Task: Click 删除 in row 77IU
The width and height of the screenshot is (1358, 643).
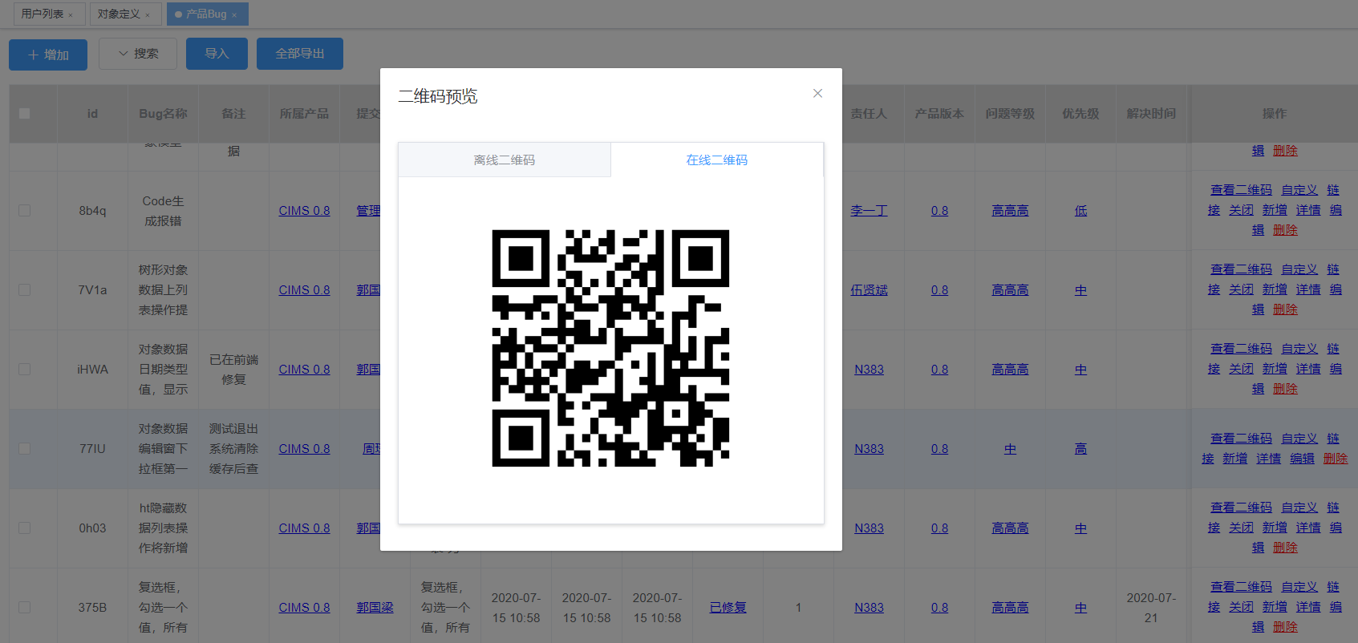Action: 1336,459
